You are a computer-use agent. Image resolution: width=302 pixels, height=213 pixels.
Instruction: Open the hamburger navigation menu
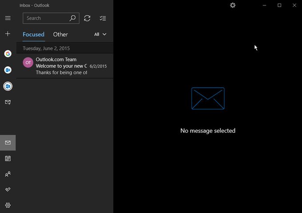click(8, 18)
